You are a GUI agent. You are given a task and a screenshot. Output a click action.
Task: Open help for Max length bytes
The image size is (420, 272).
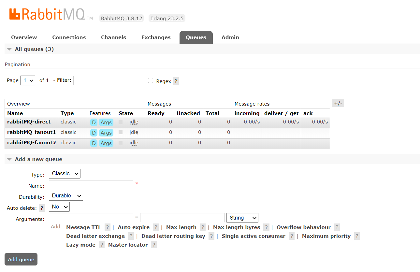[x=266, y=227]
